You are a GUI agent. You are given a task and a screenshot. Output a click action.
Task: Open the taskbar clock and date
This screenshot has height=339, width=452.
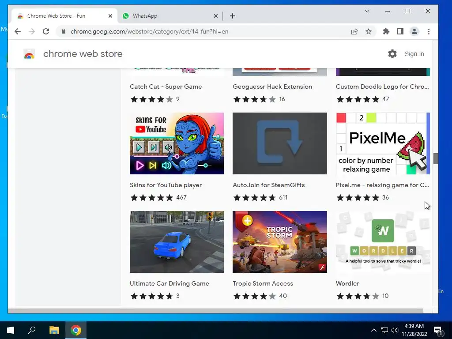(414, 330)
